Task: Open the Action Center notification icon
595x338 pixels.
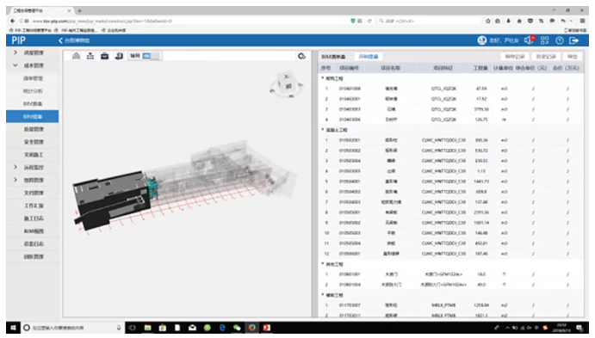Action: point(580,328)
